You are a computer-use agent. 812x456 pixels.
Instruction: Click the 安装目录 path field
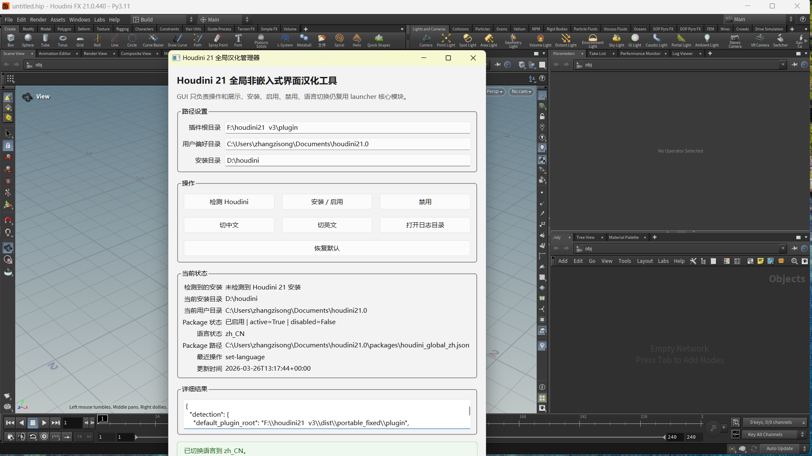point(348,161)
